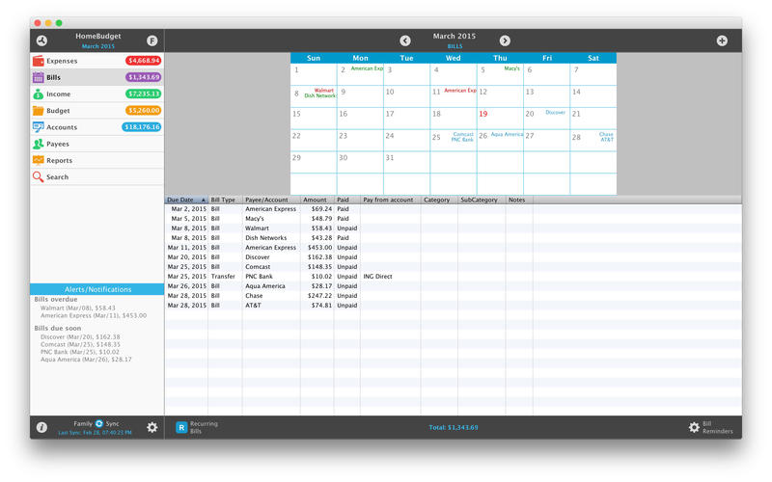This screenshot has width=772, height=482.
Task: Go to the previous month with left arrow
Action: pyautogui.click(x=405, y=40)
